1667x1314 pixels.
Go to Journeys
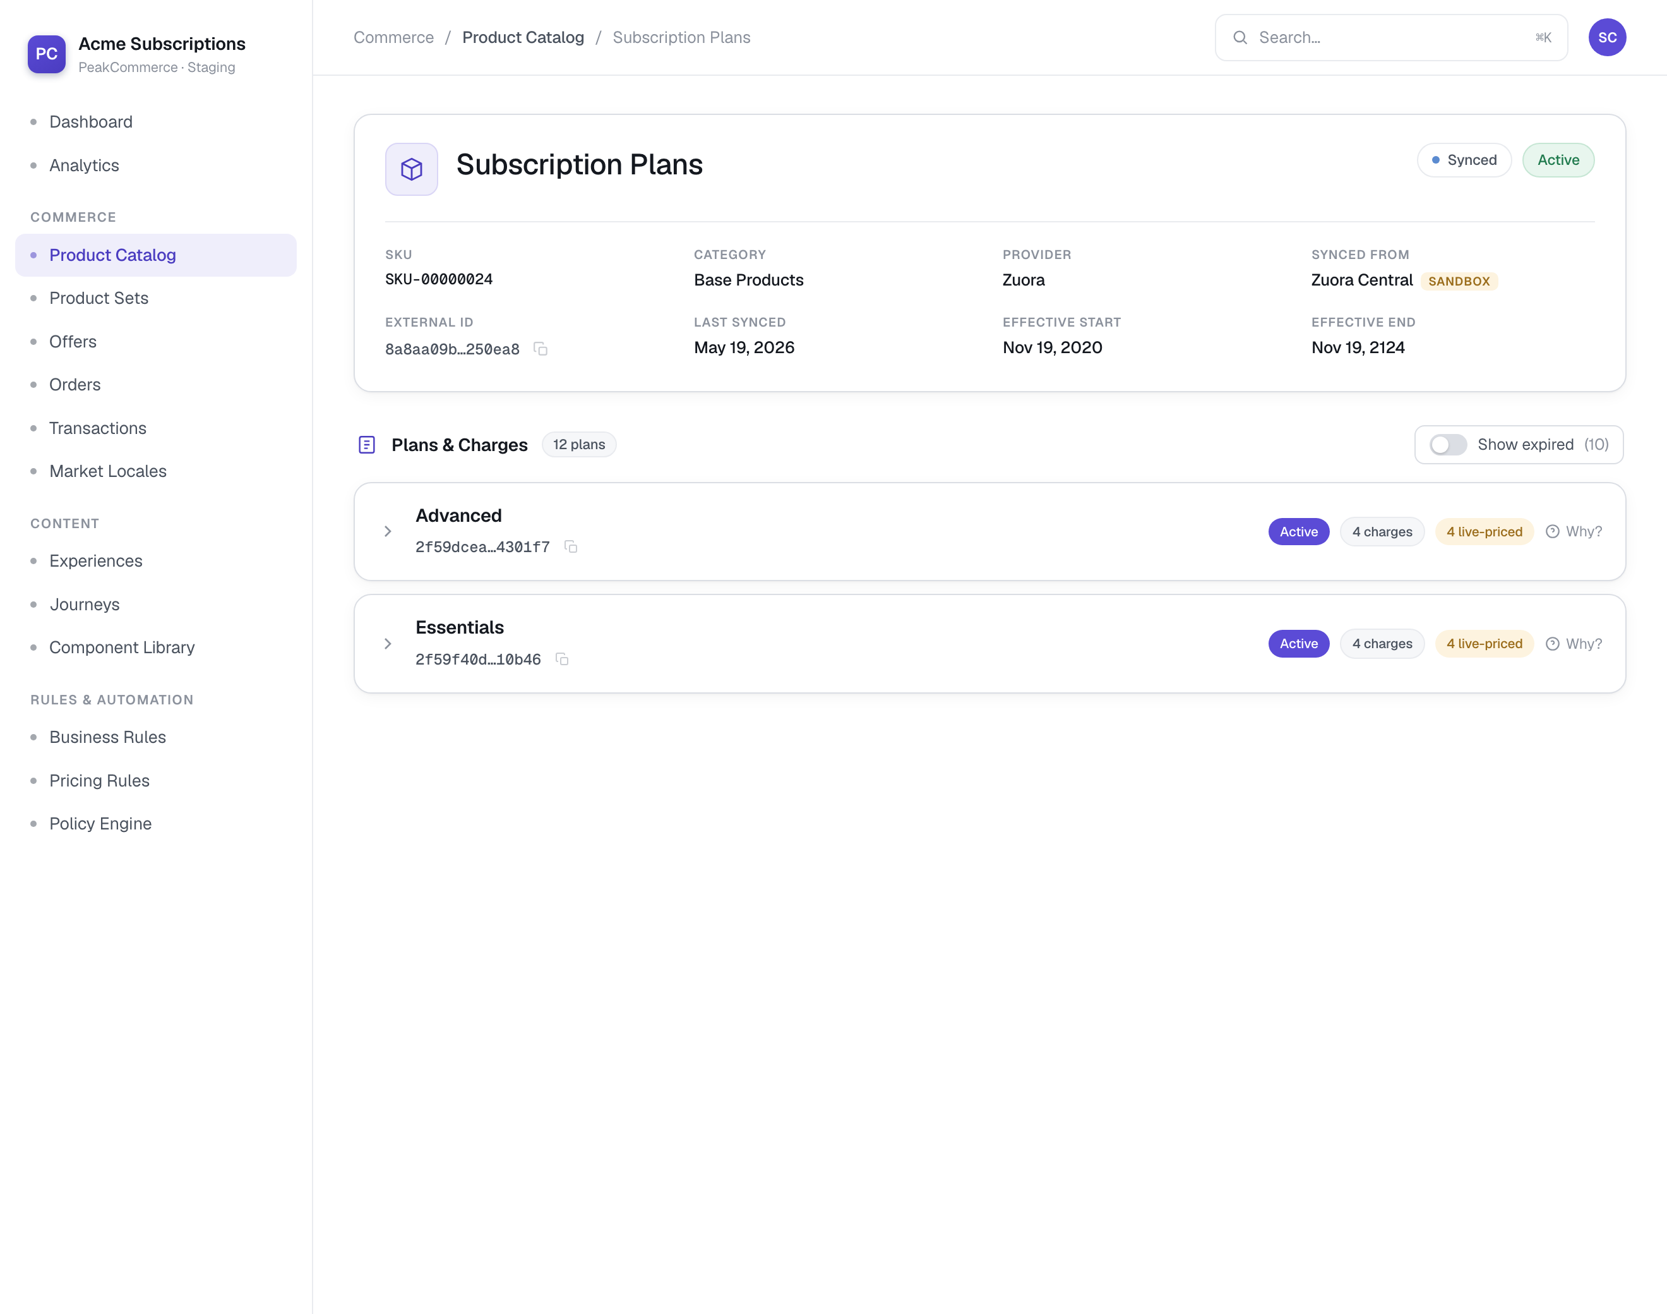pos(156,605)
